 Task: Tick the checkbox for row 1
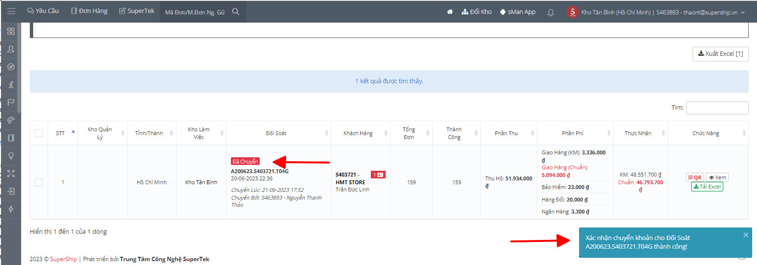pyautogui.click(x=38, y=182)
